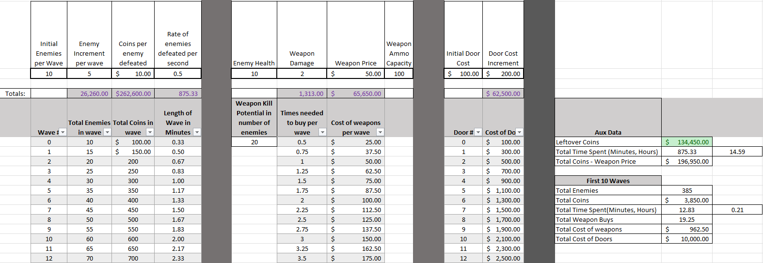
Task: Open the Door # column filter dropdown
Action: 478,132
